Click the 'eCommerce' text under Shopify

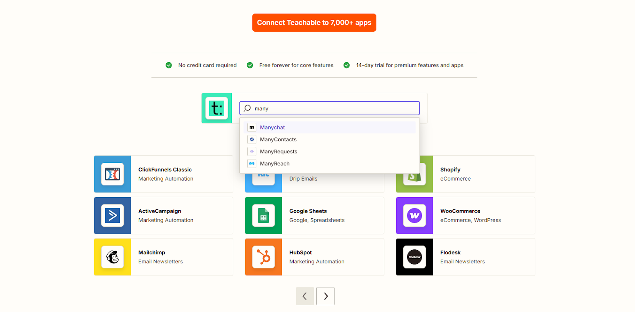point(455,179)
